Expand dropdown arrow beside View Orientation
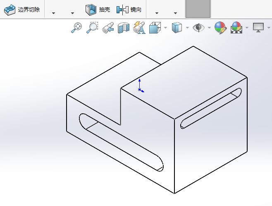The image size is (272, 206). click(x=165, y=28)
